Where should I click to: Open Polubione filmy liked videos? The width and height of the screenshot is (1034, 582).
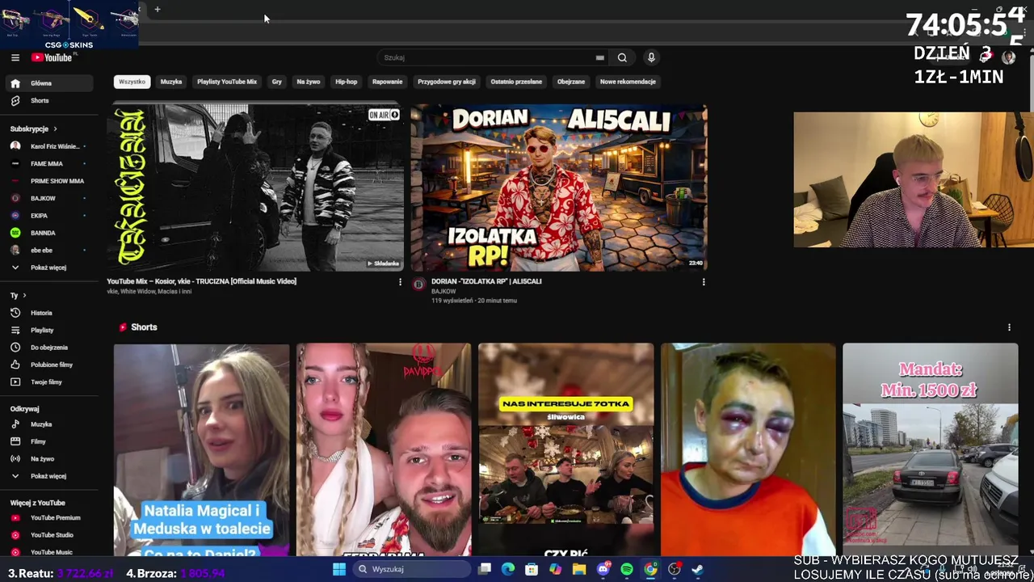tap(50, 365)
